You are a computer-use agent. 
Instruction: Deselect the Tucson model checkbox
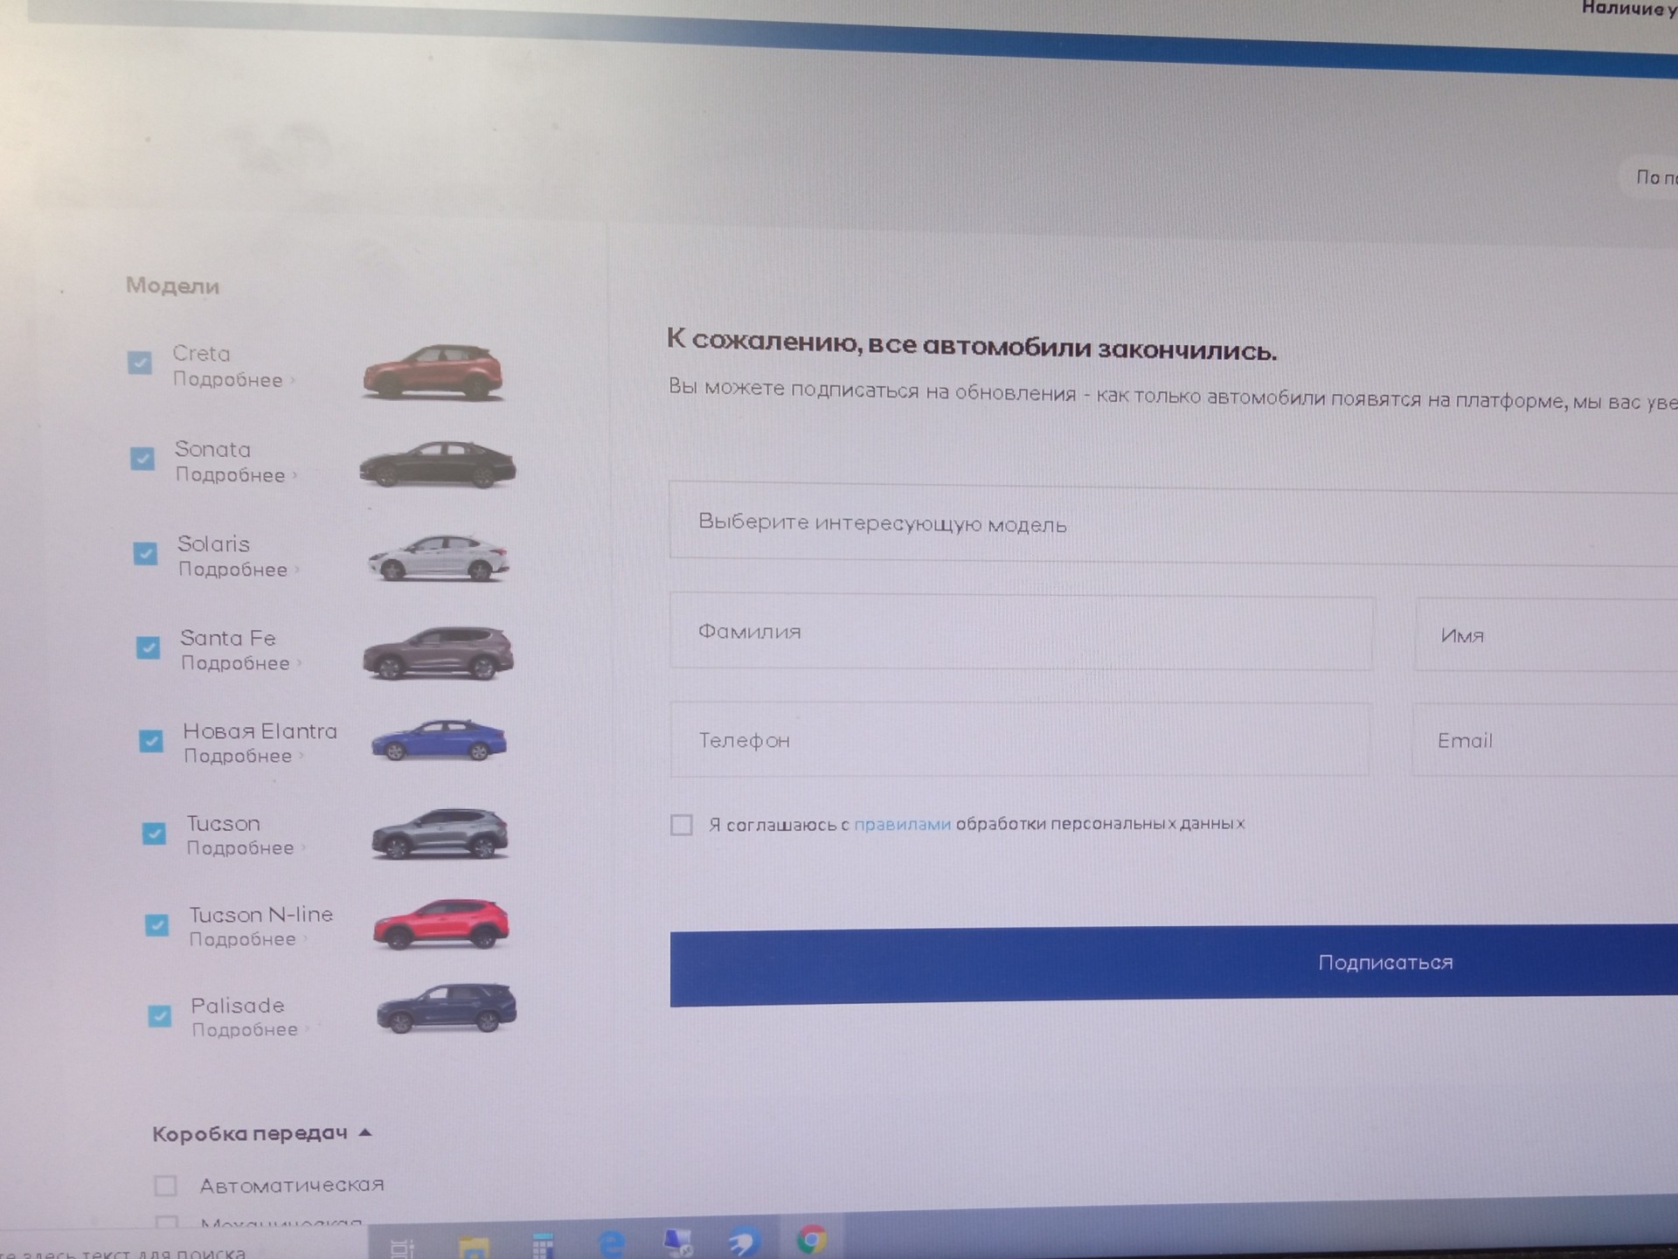154,834
